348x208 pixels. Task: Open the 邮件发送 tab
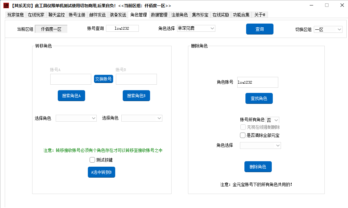pos(97,15)
